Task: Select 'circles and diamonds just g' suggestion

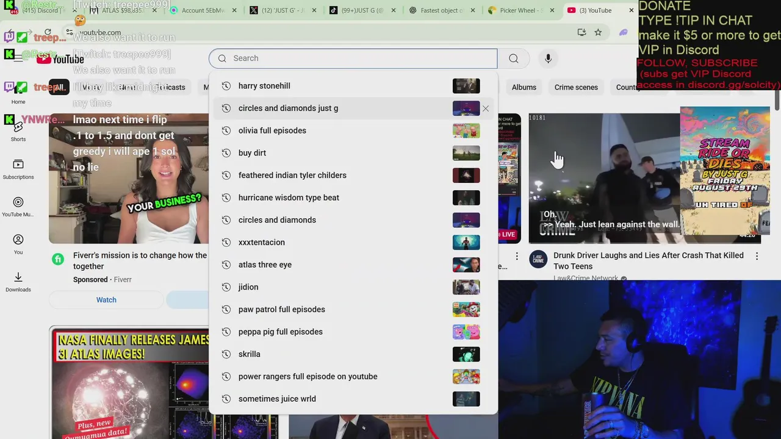Action: pyautogui.click(x=353, y=109)
